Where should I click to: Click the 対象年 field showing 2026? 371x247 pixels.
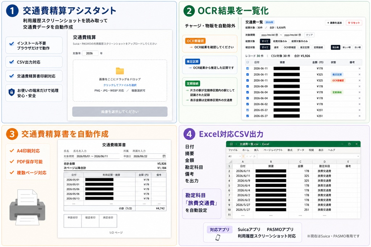[x=90, y=54]
